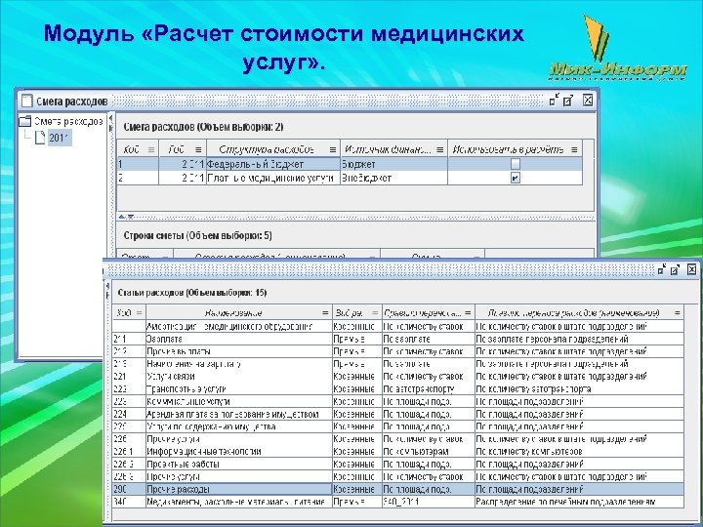Enable the checkbox for Федеральный бюджет row

coord(516,164)
